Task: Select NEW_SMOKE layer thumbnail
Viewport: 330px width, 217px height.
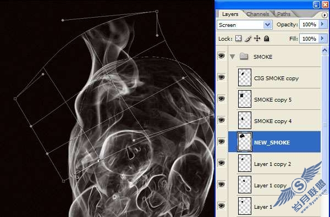Action: pos(245,142)
